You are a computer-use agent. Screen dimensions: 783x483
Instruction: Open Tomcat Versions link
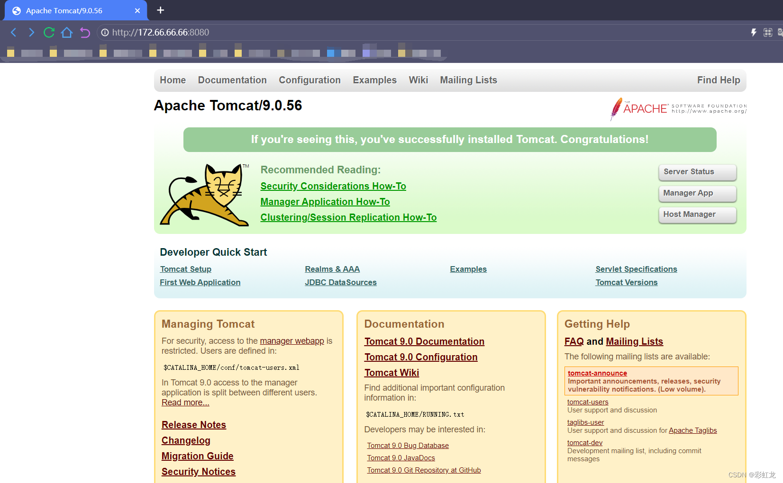(627, 282)
